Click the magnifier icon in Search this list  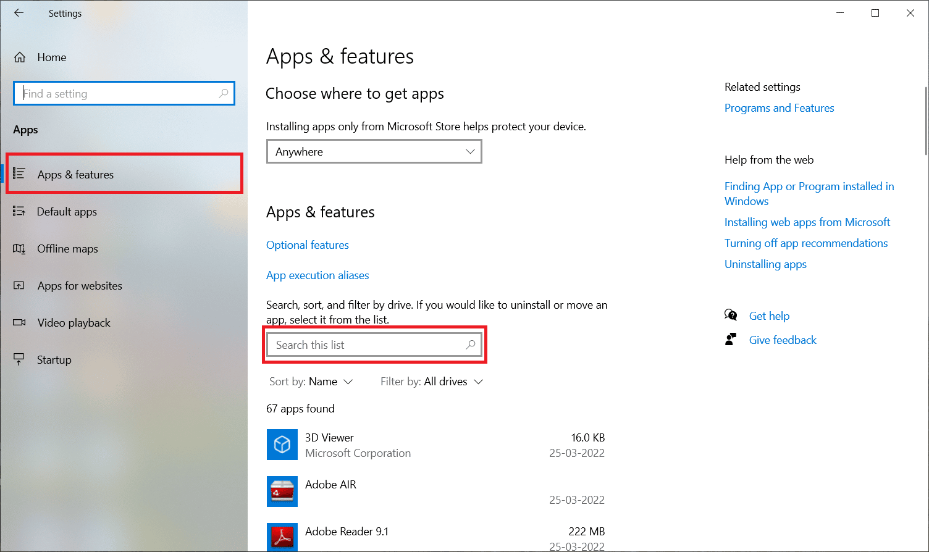(471, 345)
